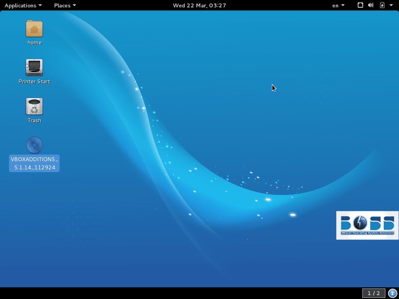Open the Applications menu
The width and height of the screenshot is (399, 299).
tap(23, 5)
